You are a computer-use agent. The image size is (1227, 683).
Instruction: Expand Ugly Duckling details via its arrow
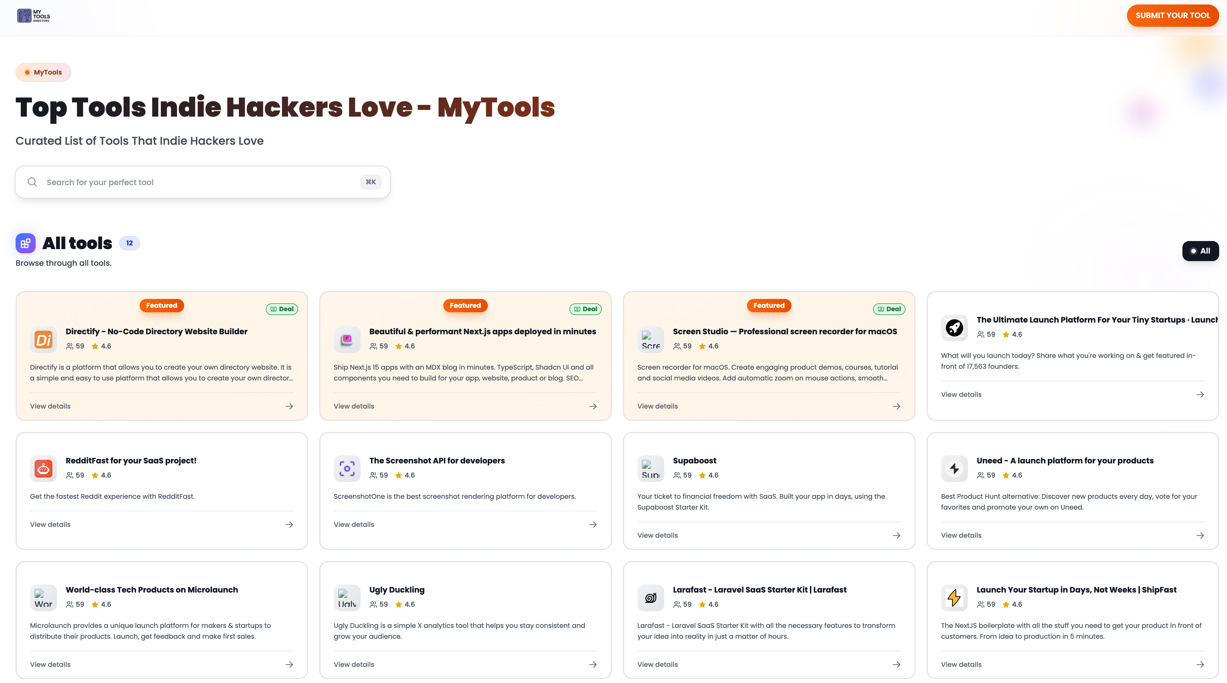(593, 664)
